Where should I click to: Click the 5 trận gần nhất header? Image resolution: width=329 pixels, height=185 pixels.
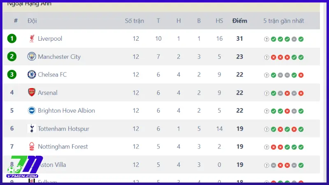tap(283, 21)
